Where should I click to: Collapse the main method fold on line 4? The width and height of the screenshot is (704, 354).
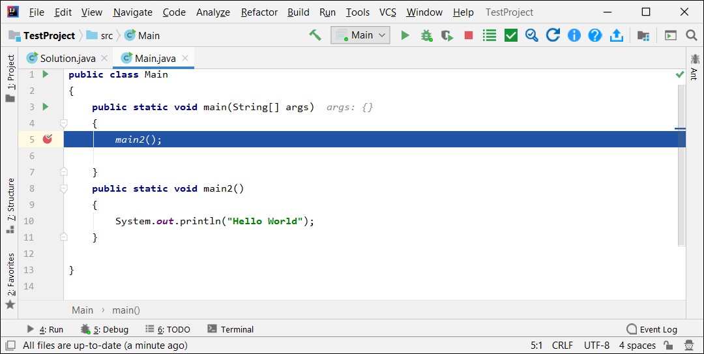(64, 123)
